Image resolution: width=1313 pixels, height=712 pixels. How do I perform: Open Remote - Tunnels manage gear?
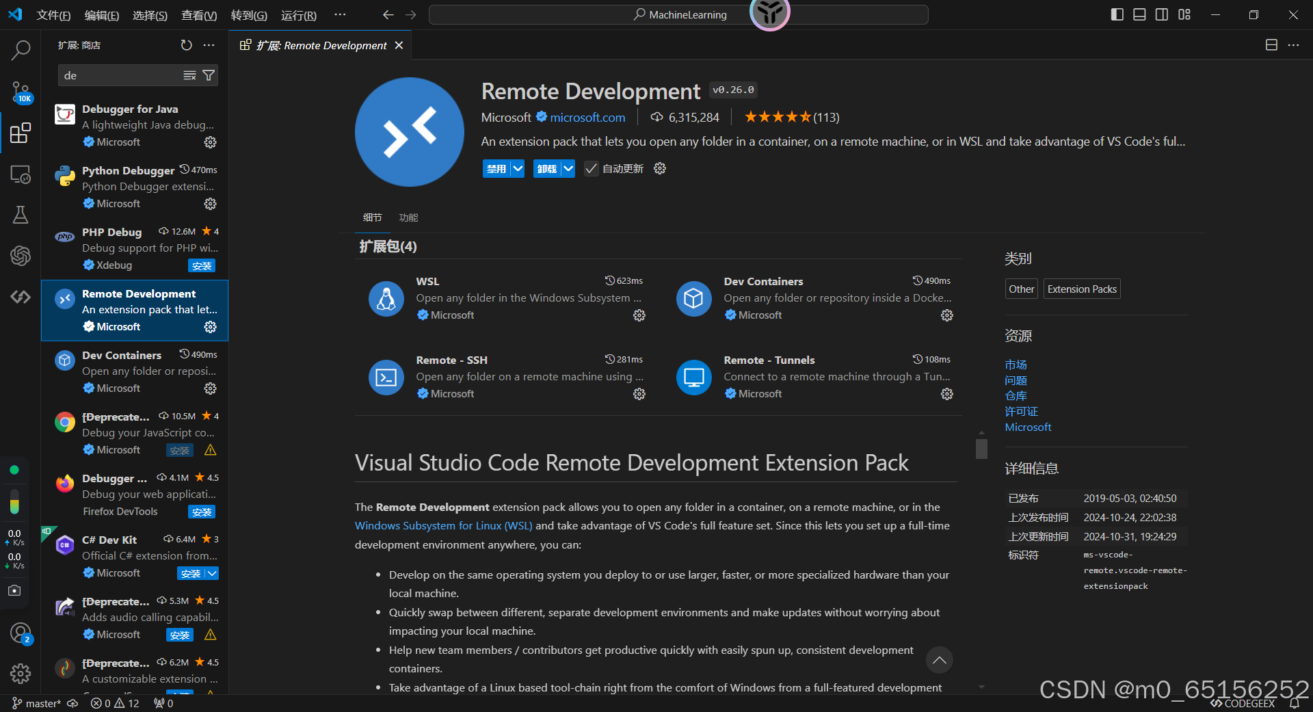pos(946,394)
